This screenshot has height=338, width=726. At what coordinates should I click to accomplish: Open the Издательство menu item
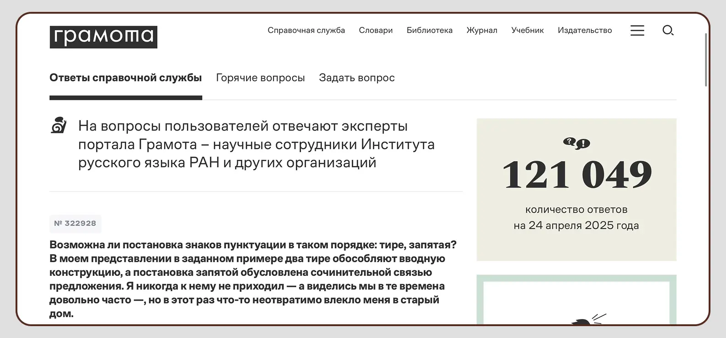pos(584,31)
